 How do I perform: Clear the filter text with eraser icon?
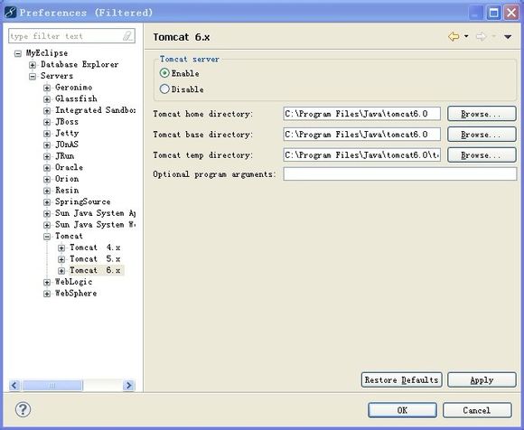(x=127, y=36)
